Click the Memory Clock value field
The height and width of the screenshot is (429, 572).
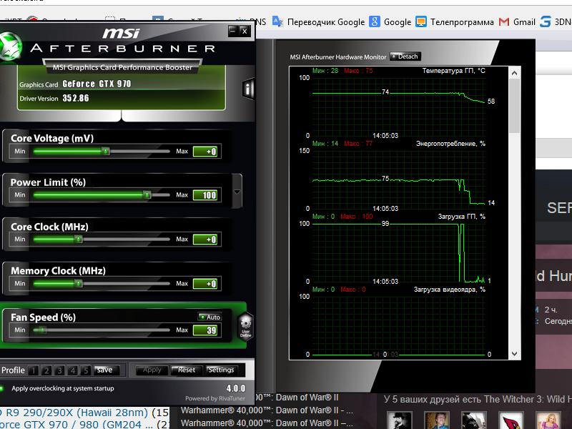(x=207, y=283)
